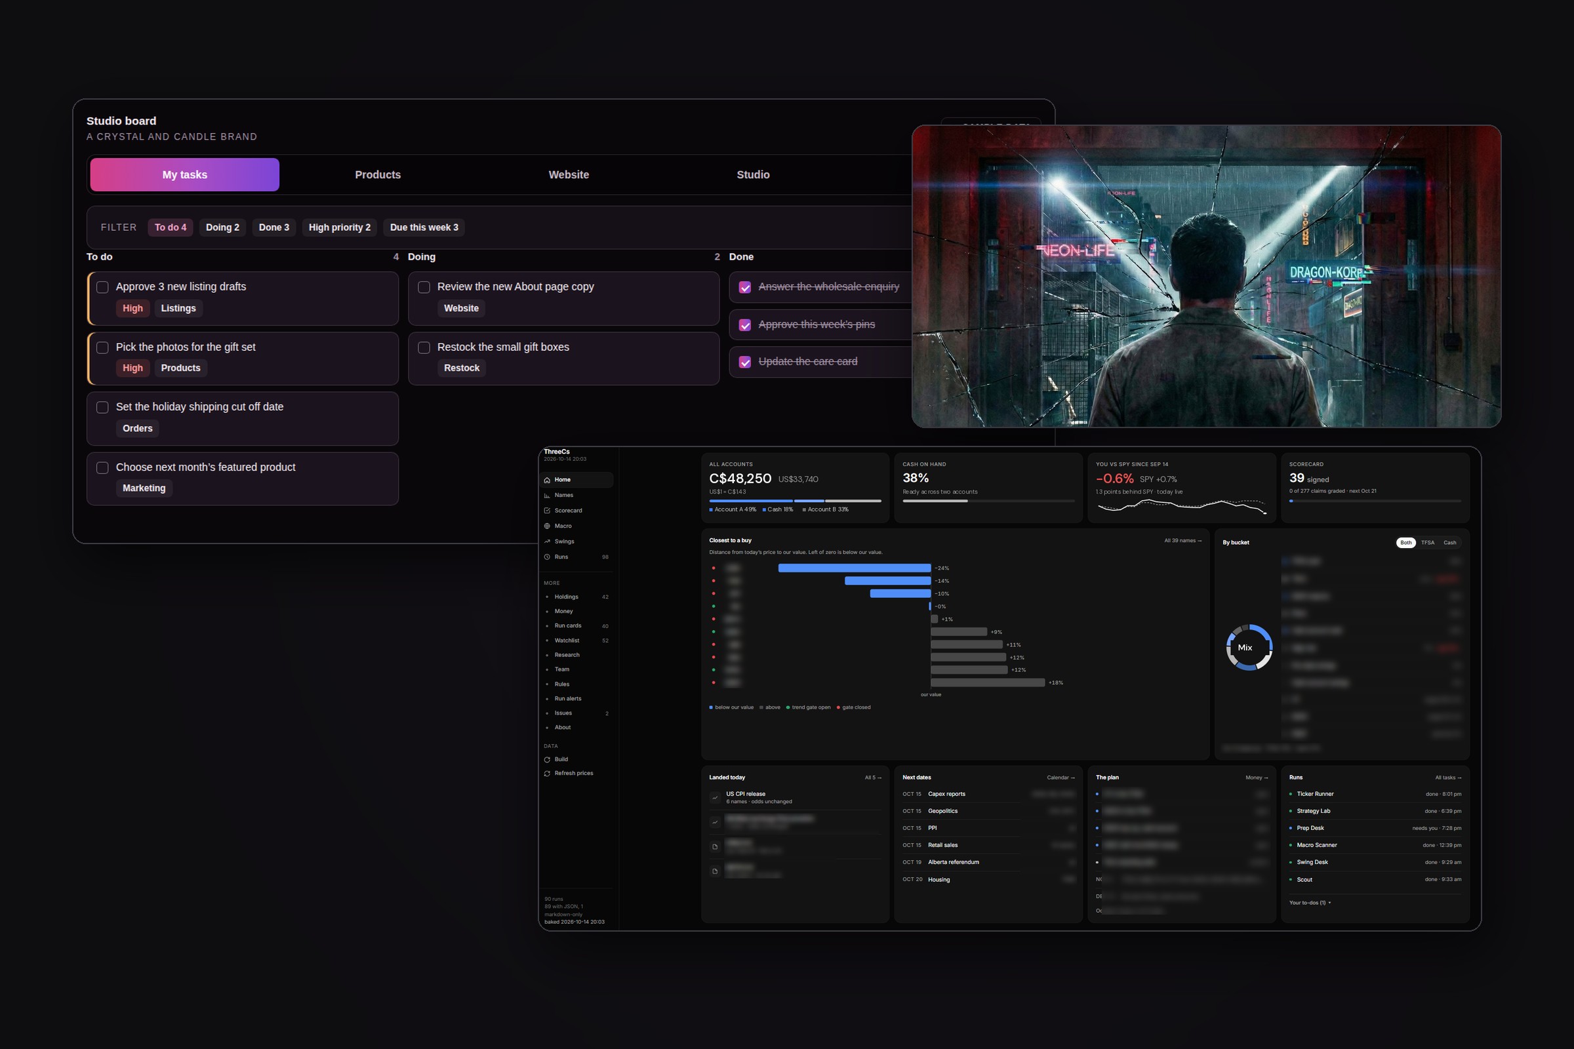Screen dimensions: 1574x1049
Task: Mark Set the holiday shipping cut off date done
Action: [102, 407]
